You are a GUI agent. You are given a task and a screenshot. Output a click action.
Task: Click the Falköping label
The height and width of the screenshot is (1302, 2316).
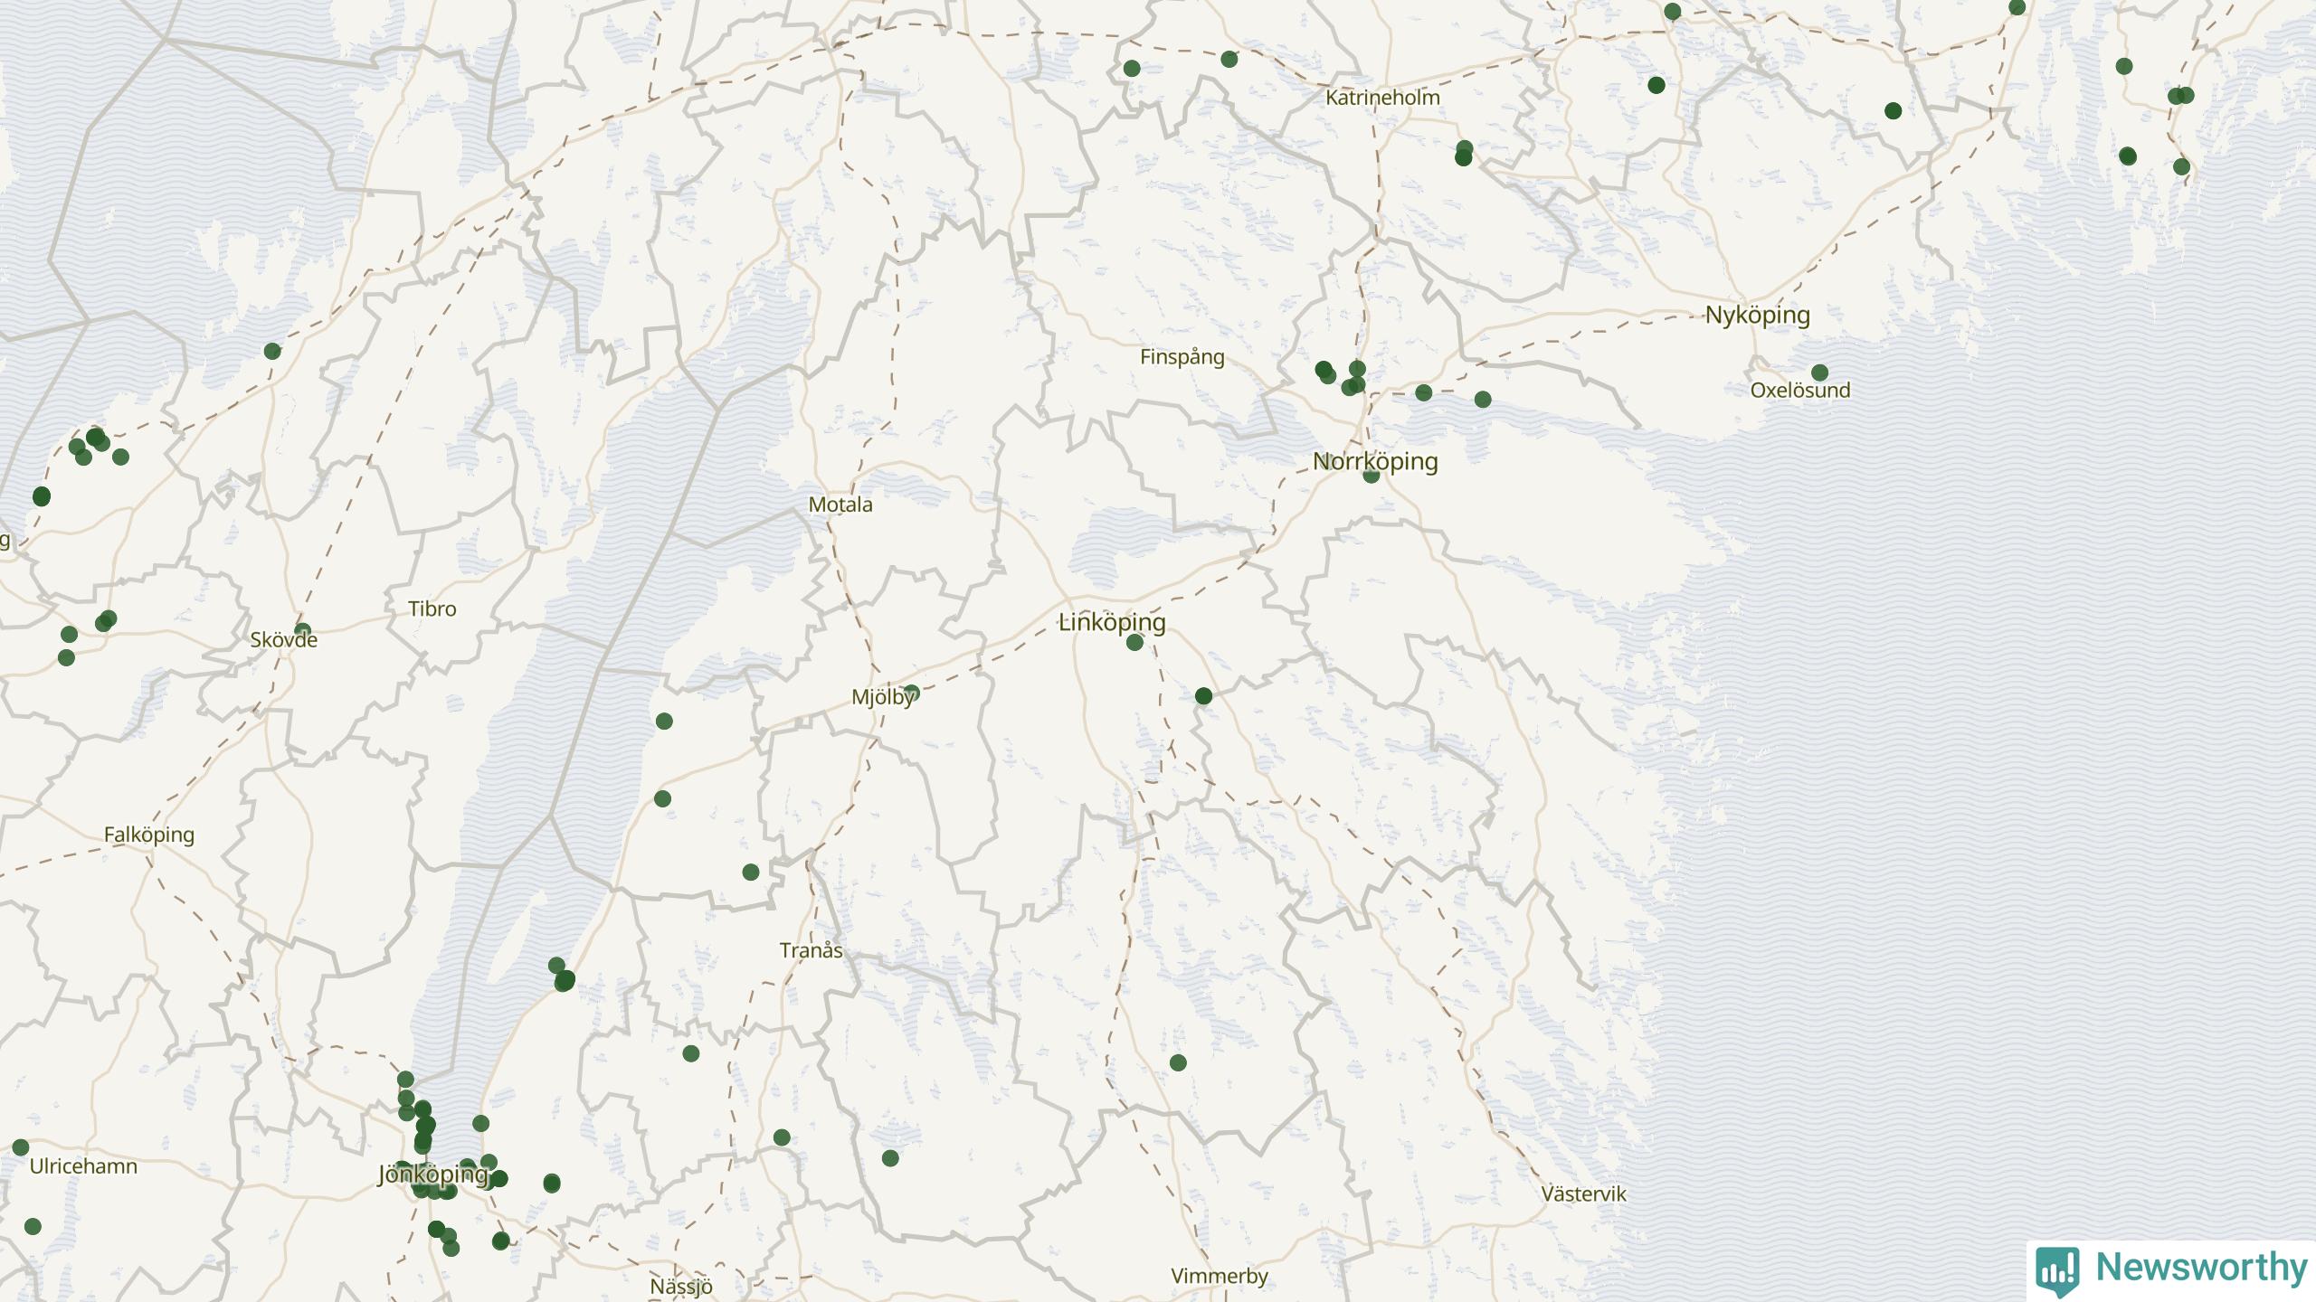[x=148, y=835]
